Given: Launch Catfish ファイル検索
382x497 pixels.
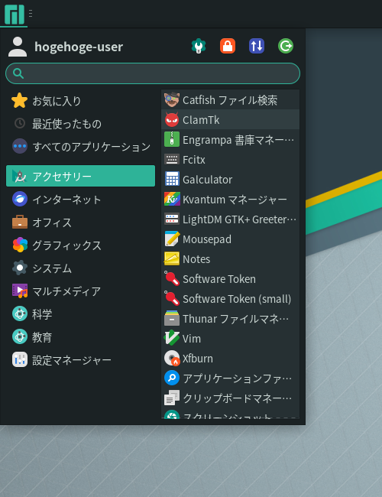Looking at the screenshot, I should 230,100.
